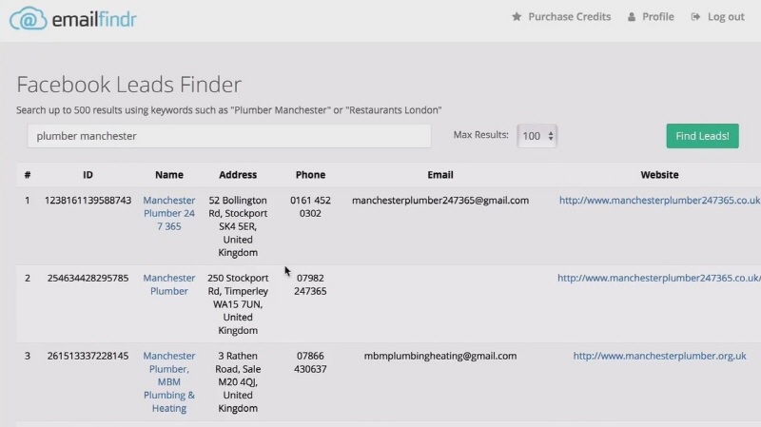Viewport: 761px width, 427px height.
Task: Click the ID column header
Action: click(88, 175)
